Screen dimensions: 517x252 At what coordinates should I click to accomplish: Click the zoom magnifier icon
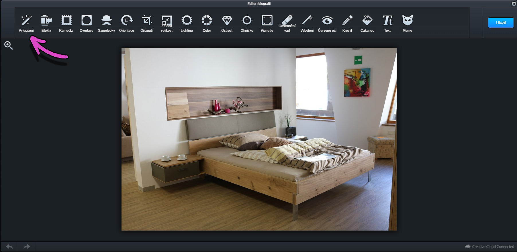point(9,45)
